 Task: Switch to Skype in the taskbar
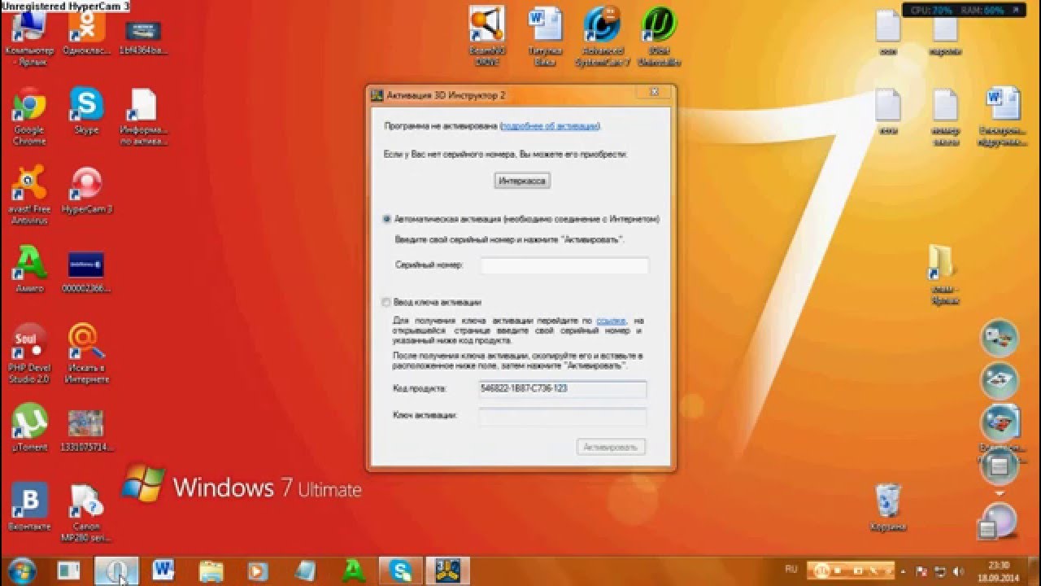click(x=400, y=569)
